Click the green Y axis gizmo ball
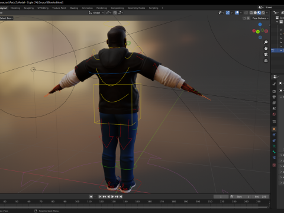Image resolution: width=284 pixels, height=213 pixels. (x=258, y=32)
